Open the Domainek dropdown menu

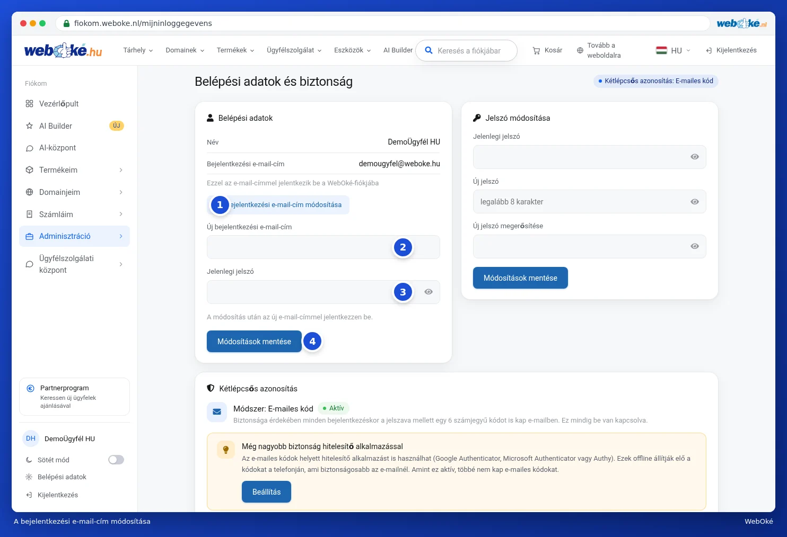(185, 50)
